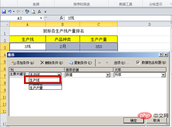The image size is (172, 127).
Task: Click the fx button beside formula bar
Action: [x=62, y=18]
